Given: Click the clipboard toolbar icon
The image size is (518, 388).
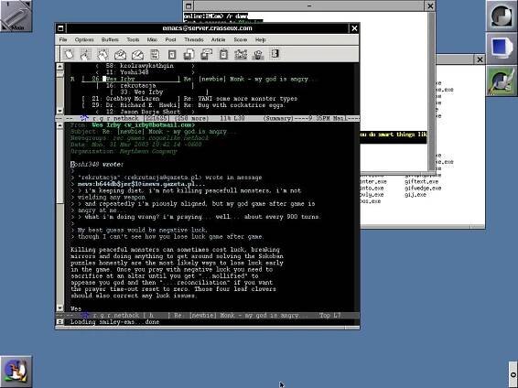Looking at the screenshot, I should pyautogui.click(x=223, y=54).
